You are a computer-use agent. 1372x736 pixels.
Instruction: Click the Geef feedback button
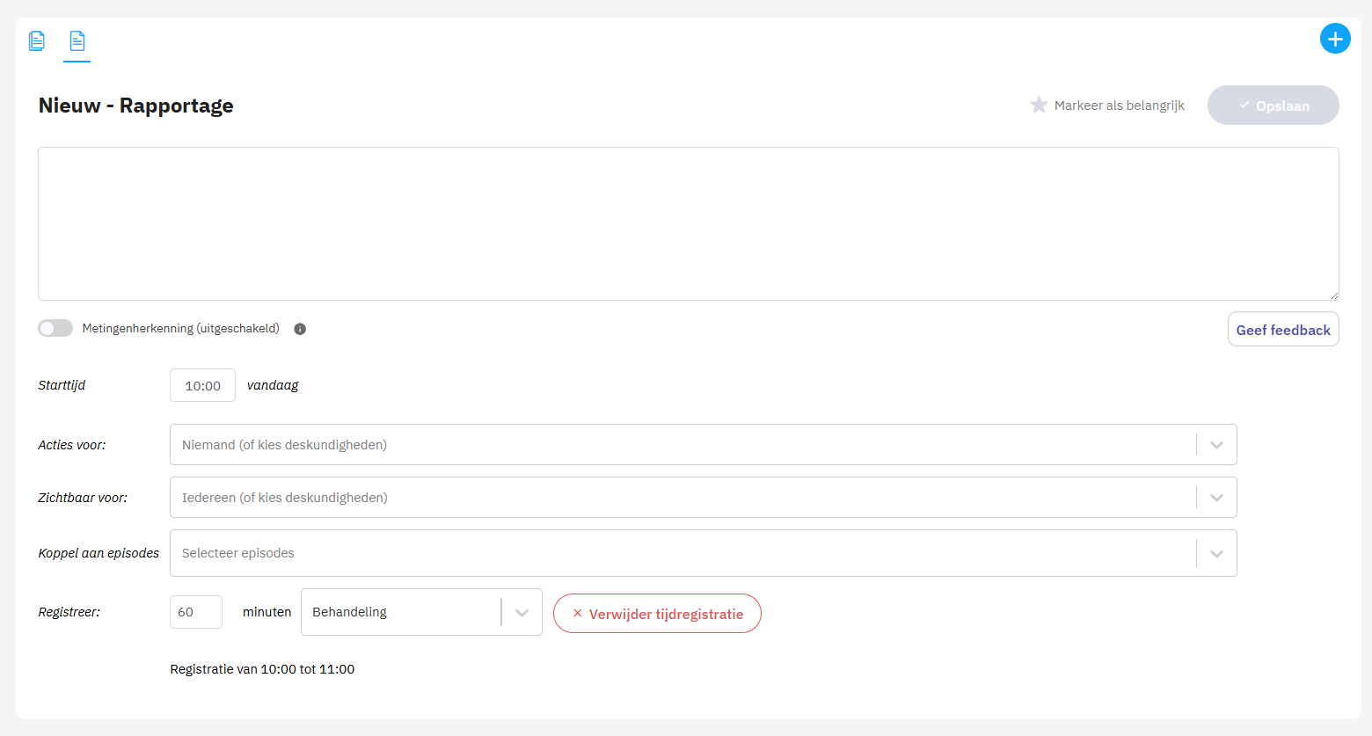pos(1282,330)
